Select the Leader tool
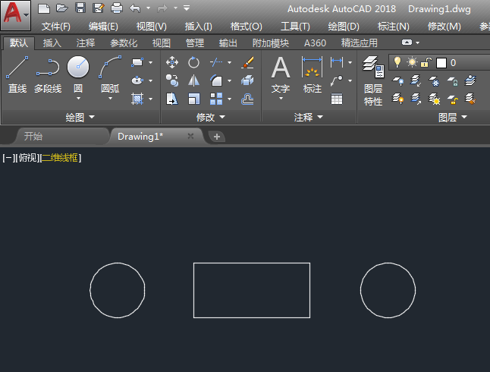Image resolution: width=490 pixels, height=372 pixels. pos(337,80)
